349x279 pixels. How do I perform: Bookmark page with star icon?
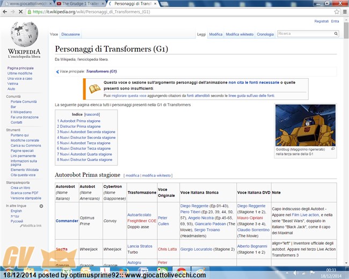[x=337, y=12]
